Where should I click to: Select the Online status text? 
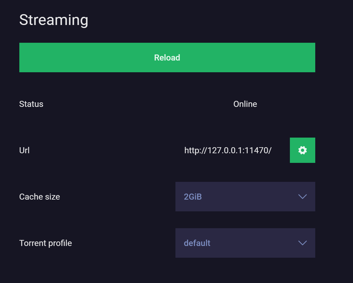click(x=245, y=104)
